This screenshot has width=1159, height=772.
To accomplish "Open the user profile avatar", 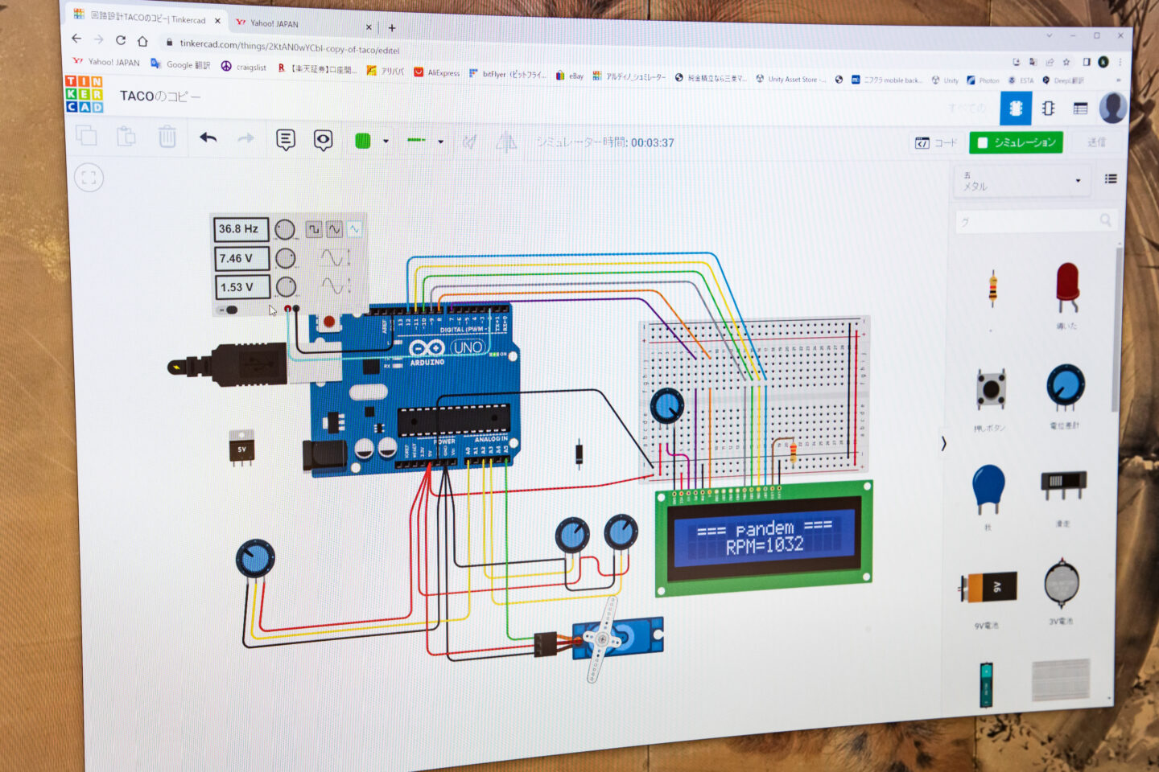I will pyautogui.click(x=1112, y=108).
